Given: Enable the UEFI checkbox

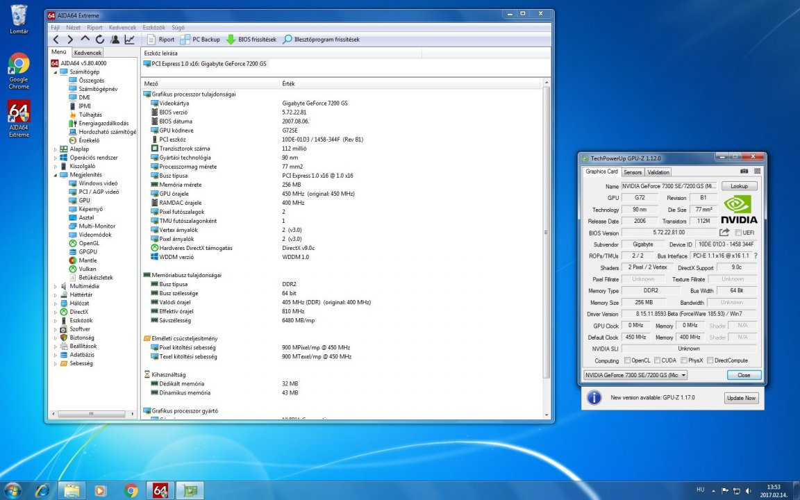Looking at the screenshot, I should pyautogui.click(x=738, y=233).
